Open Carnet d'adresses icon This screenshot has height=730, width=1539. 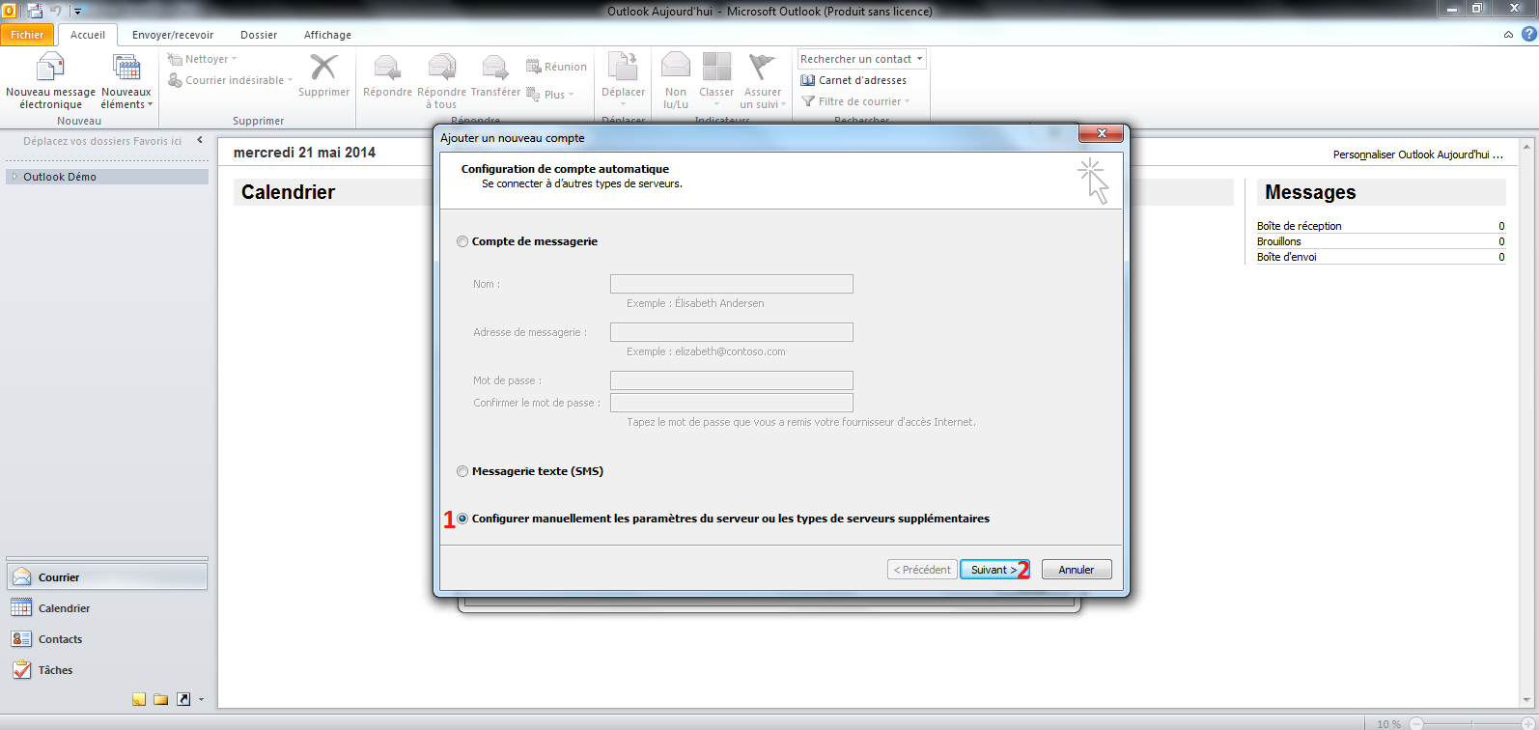[808, 80]
